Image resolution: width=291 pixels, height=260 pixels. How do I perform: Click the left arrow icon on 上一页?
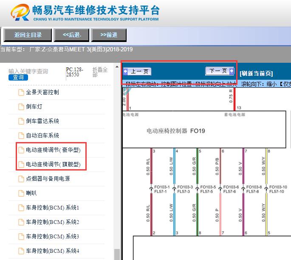(x=126, y=71)
